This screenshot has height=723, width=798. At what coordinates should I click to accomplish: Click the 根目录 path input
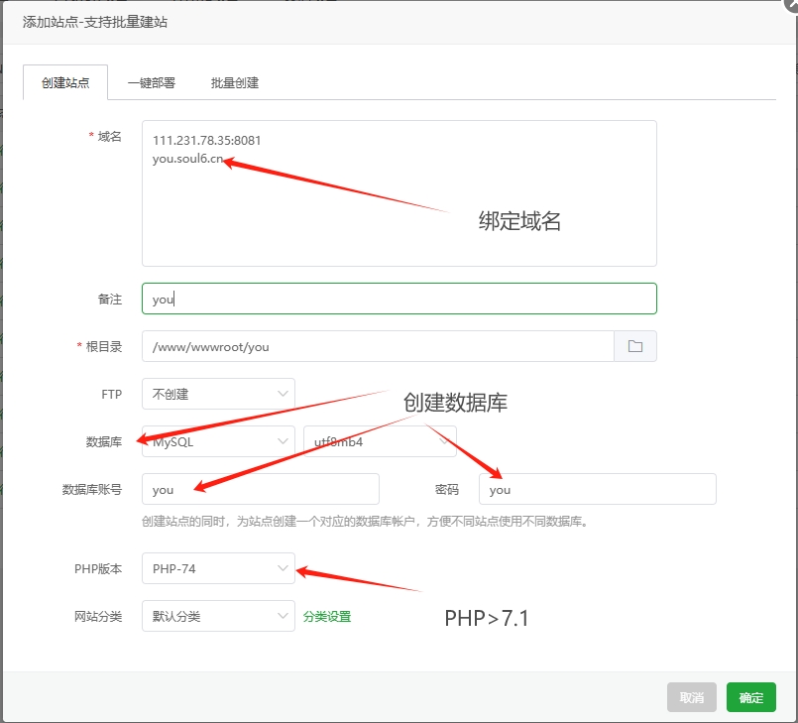pyautogui.click(x=378, y=346)
